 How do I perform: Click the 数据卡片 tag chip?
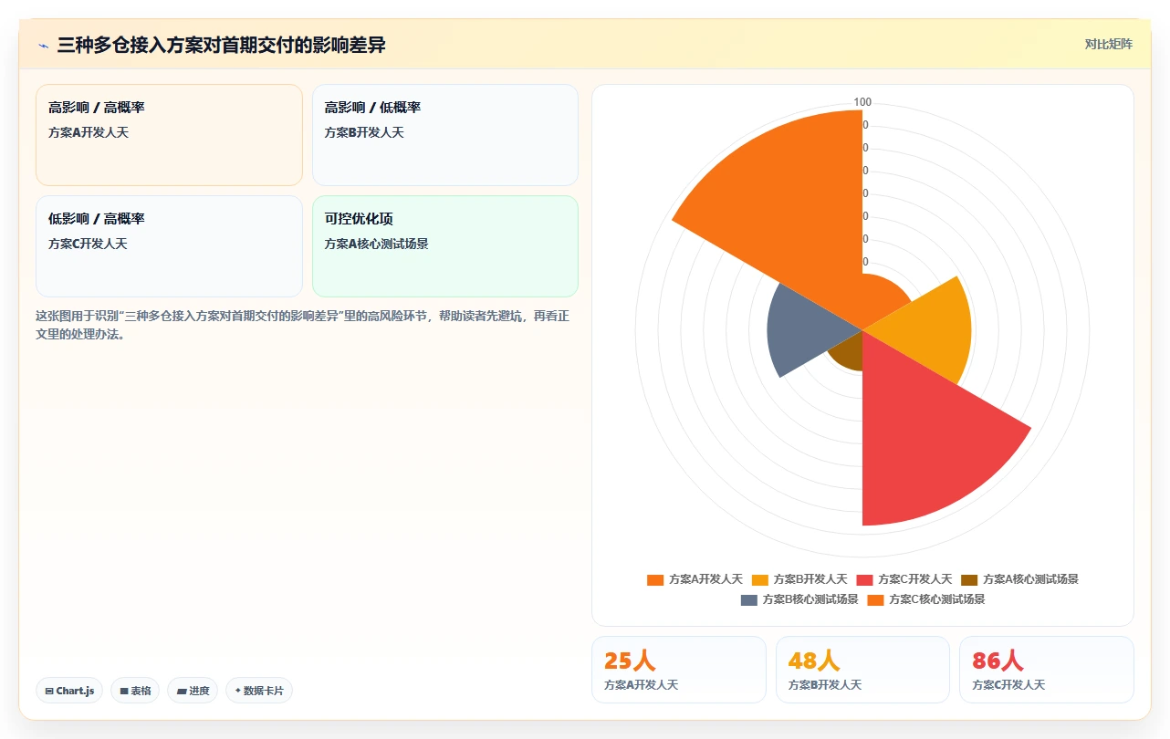(x=259, y=691)
